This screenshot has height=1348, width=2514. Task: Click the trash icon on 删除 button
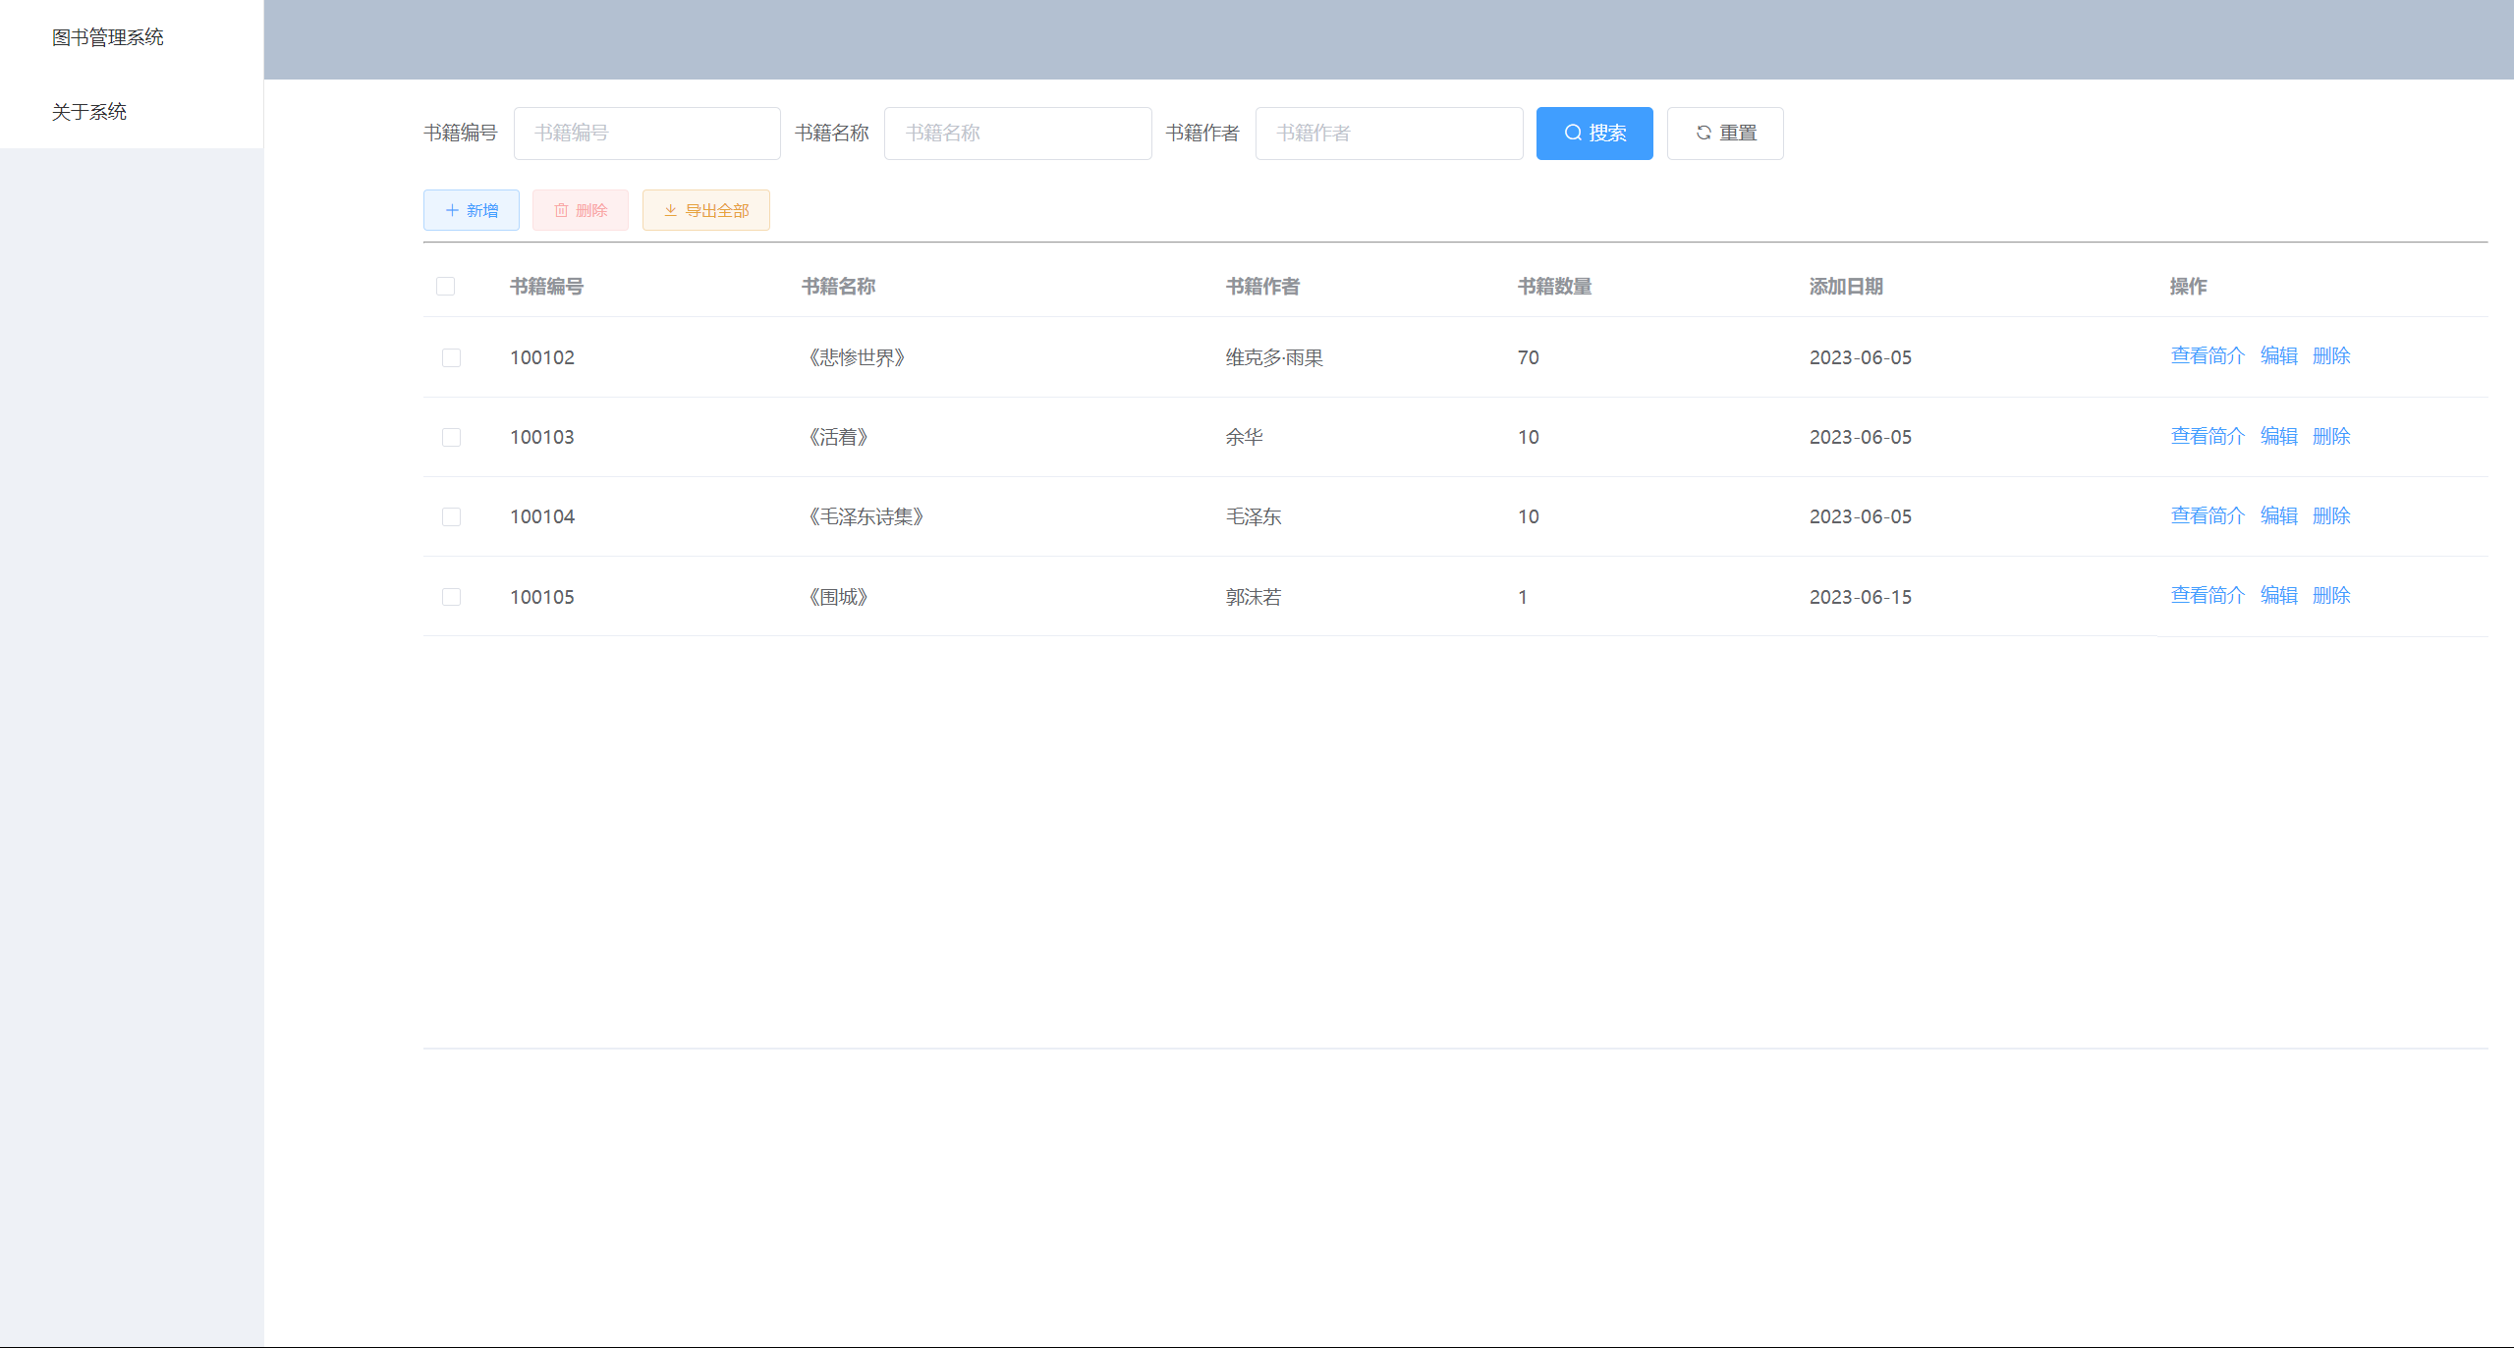point(561,210)
